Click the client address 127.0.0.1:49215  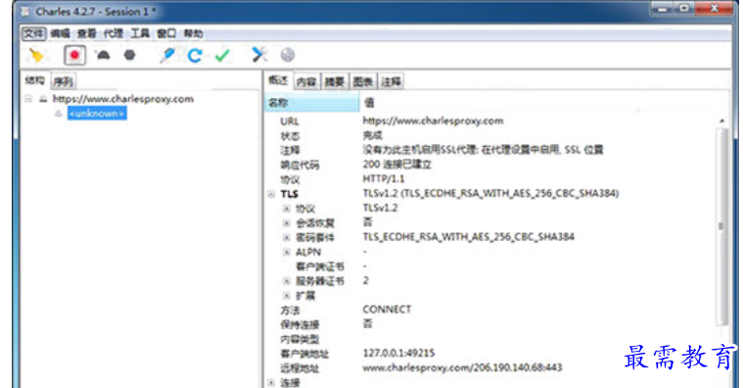[x=398, y=353]
